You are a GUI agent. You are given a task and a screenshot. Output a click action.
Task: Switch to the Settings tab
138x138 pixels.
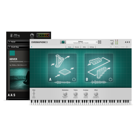point(92,47)
